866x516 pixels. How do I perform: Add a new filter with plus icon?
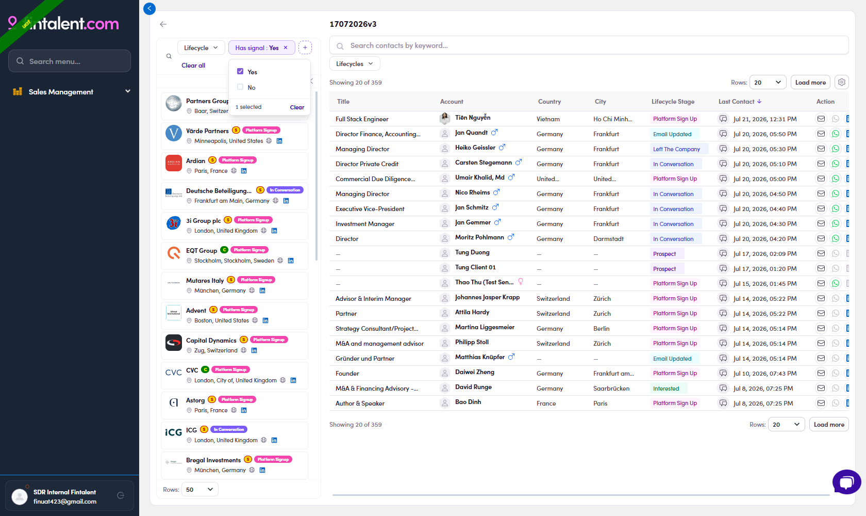click(x=305, y=47)
